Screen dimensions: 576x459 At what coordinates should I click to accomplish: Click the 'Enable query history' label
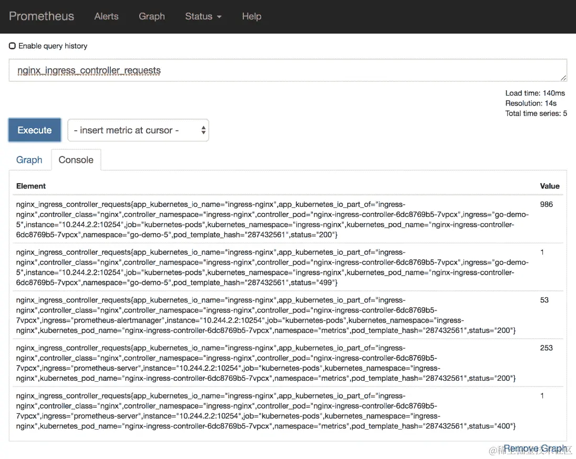53,46
